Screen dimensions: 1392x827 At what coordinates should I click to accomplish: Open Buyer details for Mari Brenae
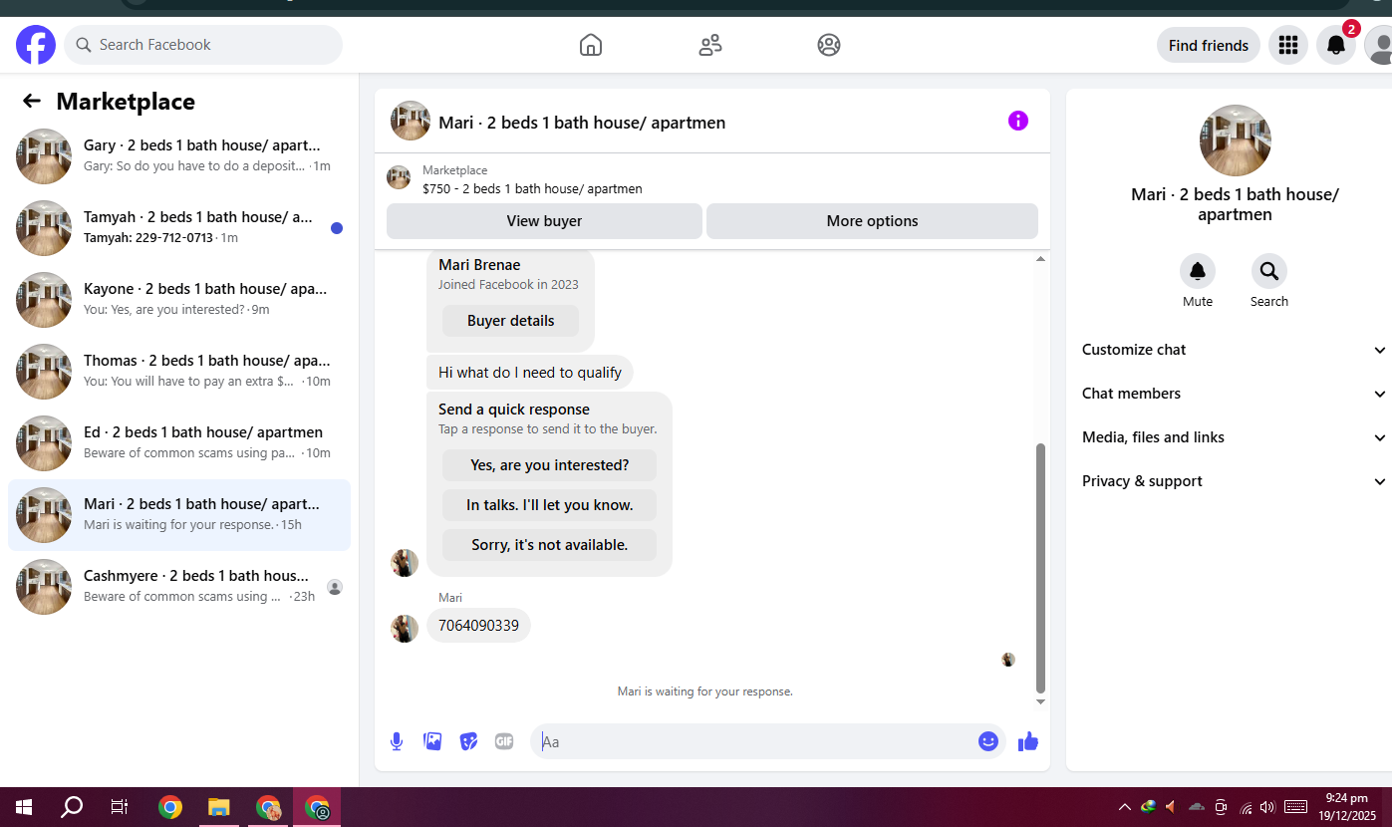[510, 321]
